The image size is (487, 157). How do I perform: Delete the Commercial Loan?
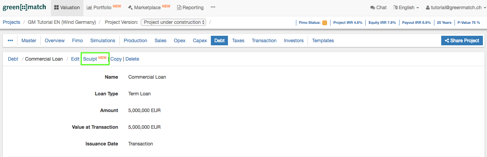click(x=132, y=59)
